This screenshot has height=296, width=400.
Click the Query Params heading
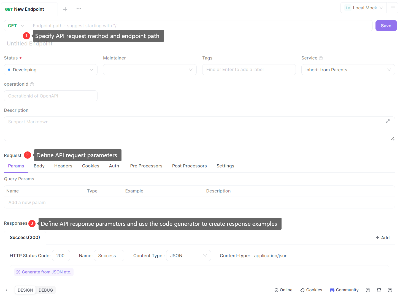[x=19, y=179]
